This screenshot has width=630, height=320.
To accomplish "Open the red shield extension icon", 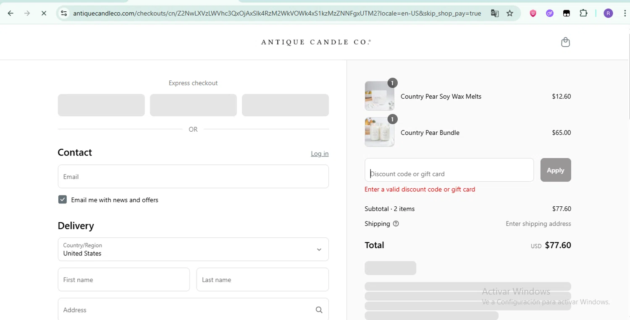I will (x=533, y=13).
